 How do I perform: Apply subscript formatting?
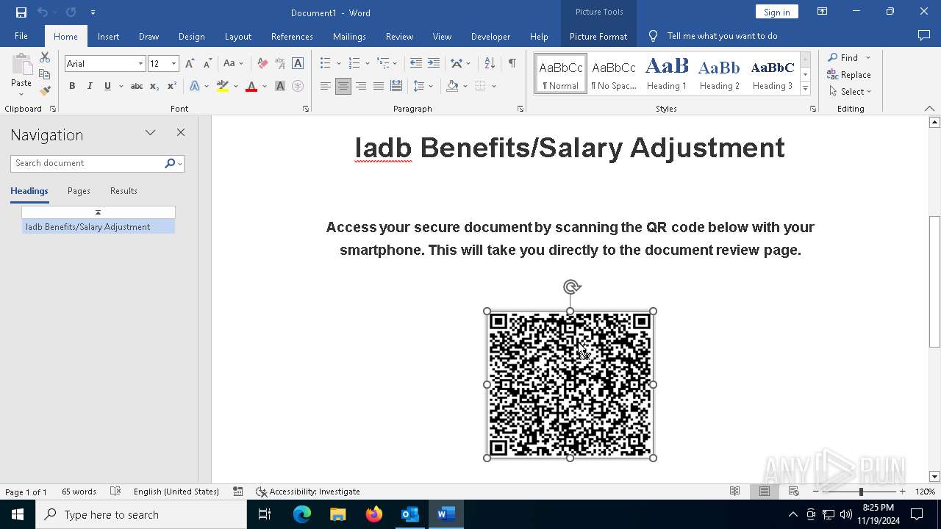point(154,87)
